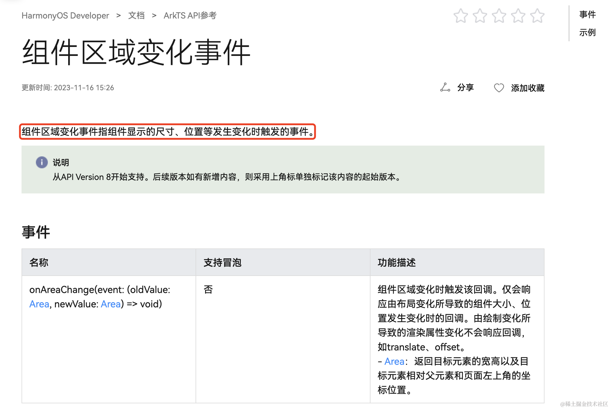
Task: Go to 文档 breadcrumb
Action: [x=136, y=16]
